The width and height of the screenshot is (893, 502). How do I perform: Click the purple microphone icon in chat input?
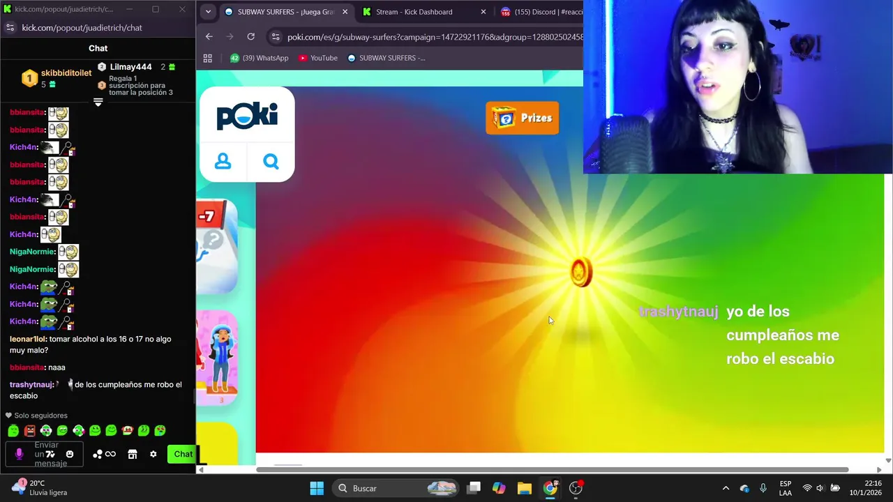[19, 454]
